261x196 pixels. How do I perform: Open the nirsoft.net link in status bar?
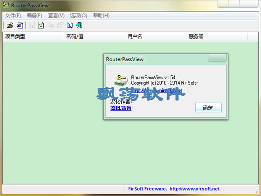195,189
